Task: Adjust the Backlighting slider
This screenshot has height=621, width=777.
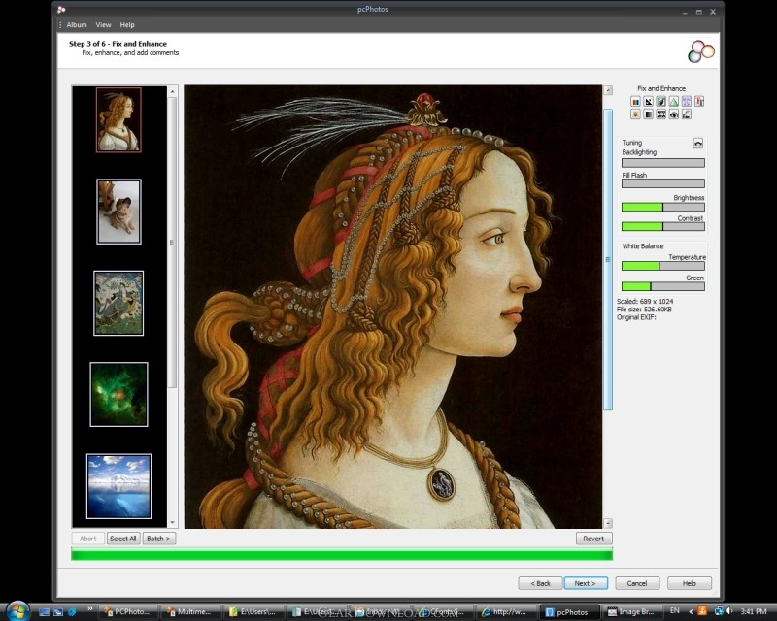Action: [663, 163]
